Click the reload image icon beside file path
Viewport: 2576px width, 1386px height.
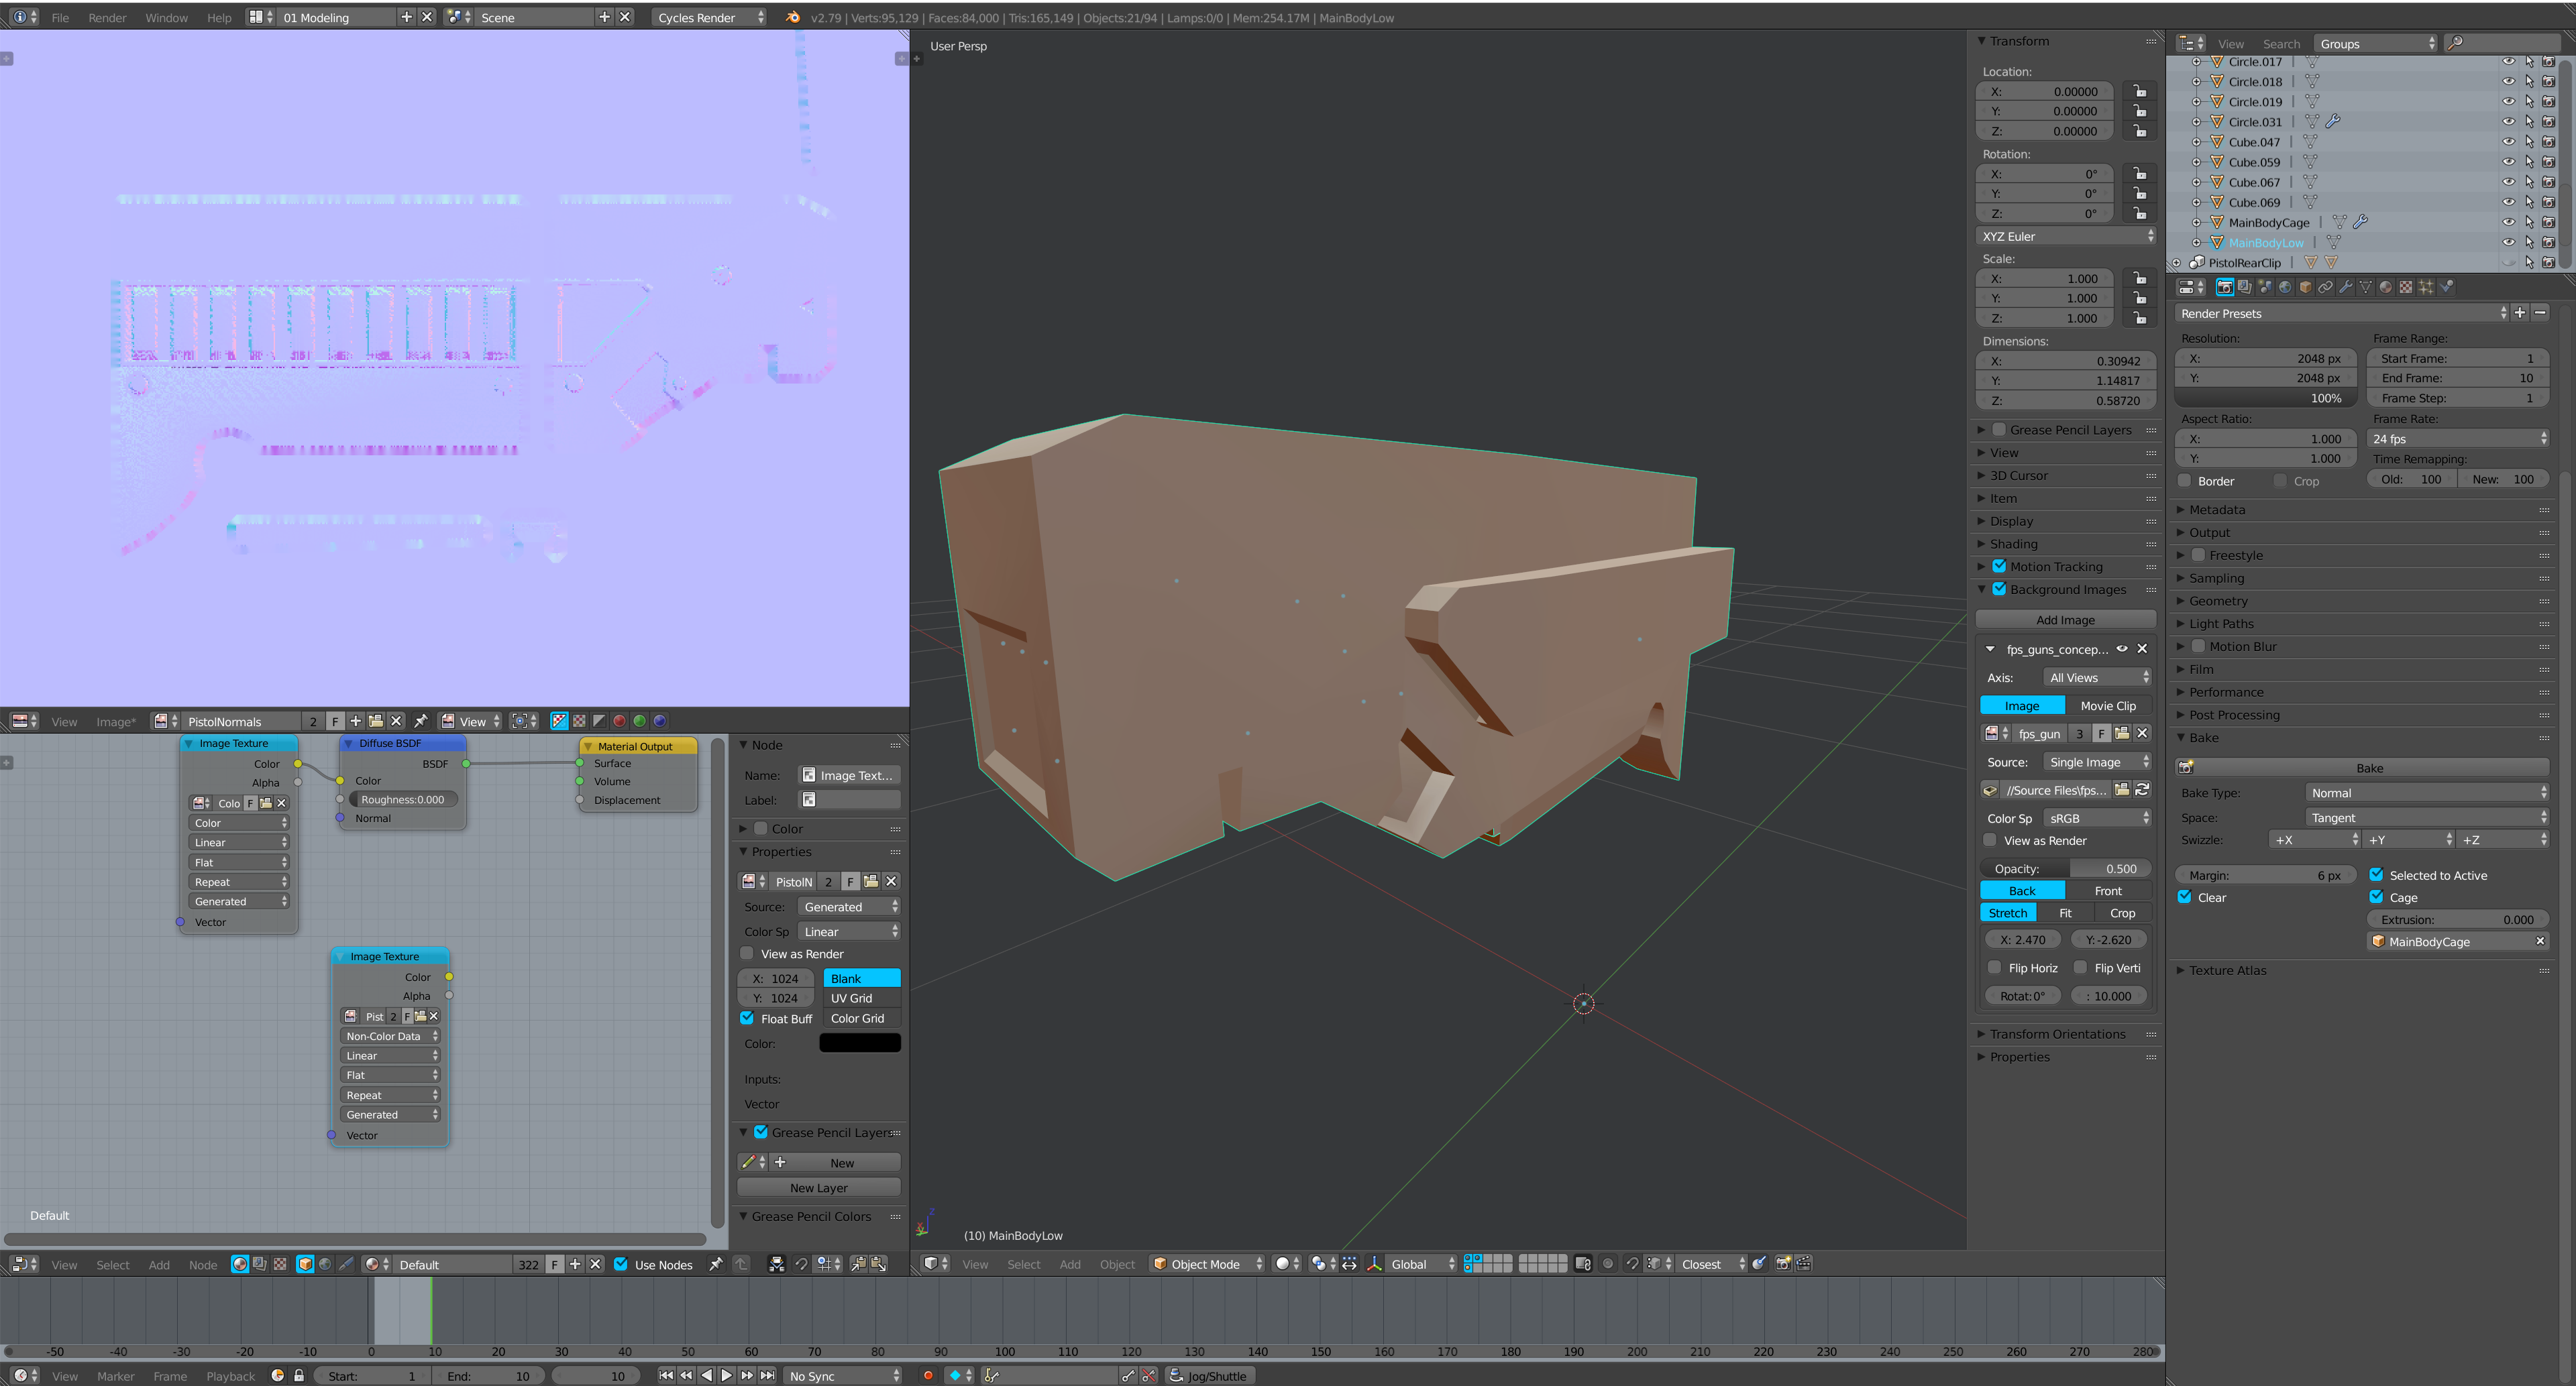pyautogui.click(x=2142, y=789)
